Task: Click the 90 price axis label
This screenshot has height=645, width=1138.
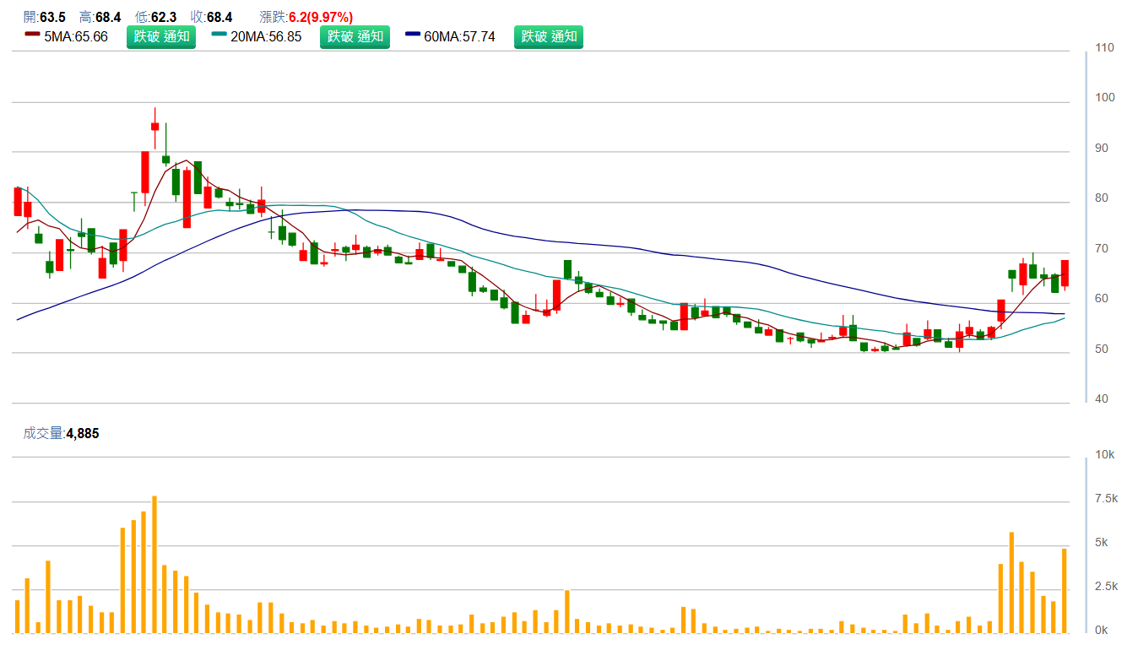Action: pyautogui.click(x=1102, y=149)
